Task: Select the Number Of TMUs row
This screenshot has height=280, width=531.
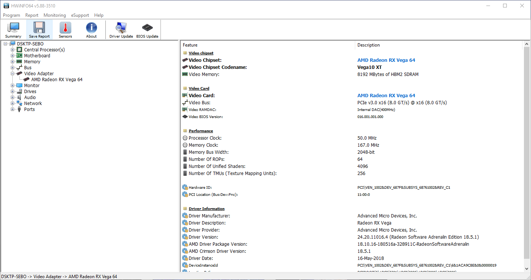Action: click(352, 174)
